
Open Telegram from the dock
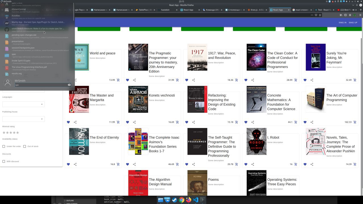click(x=168, y=200)
